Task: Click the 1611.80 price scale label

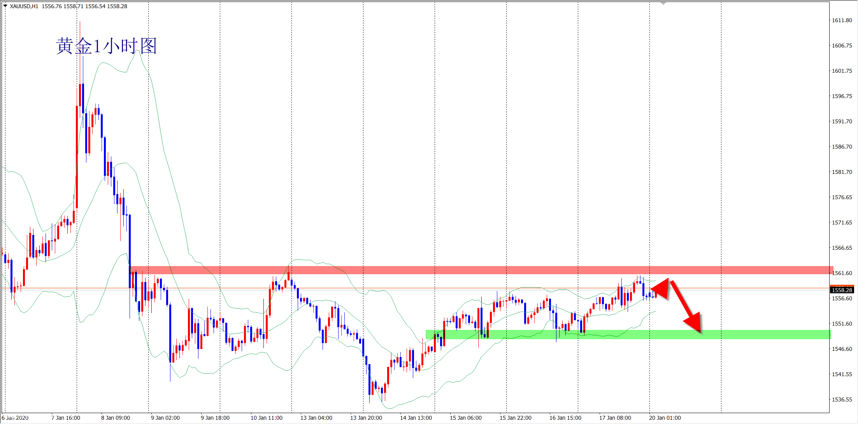Action: click(842, 20)
